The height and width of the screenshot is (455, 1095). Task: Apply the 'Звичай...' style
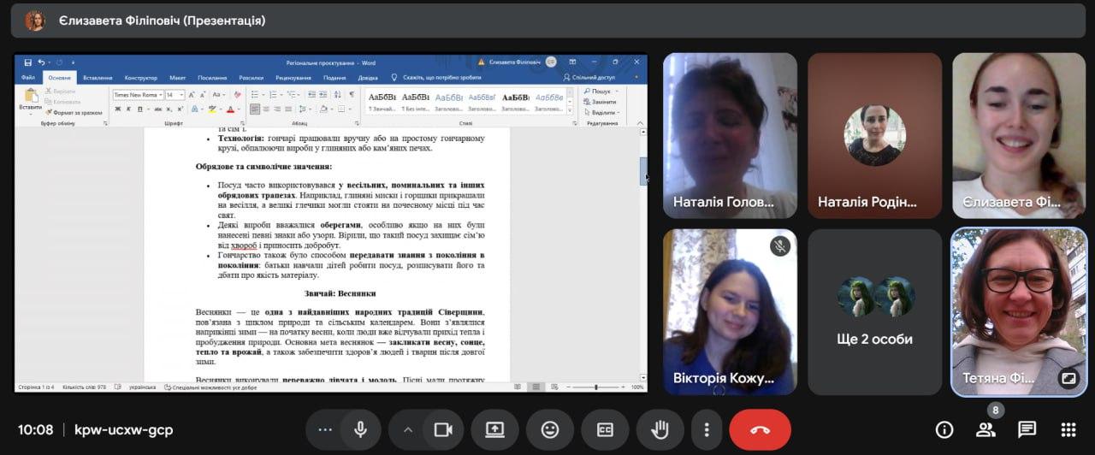[x=382, y=102]
